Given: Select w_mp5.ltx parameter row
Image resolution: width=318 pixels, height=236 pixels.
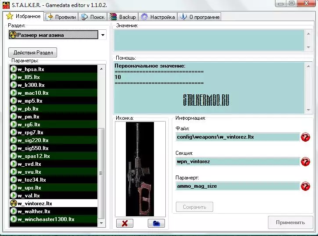Looking at the screenshot, I should [54, 101].
